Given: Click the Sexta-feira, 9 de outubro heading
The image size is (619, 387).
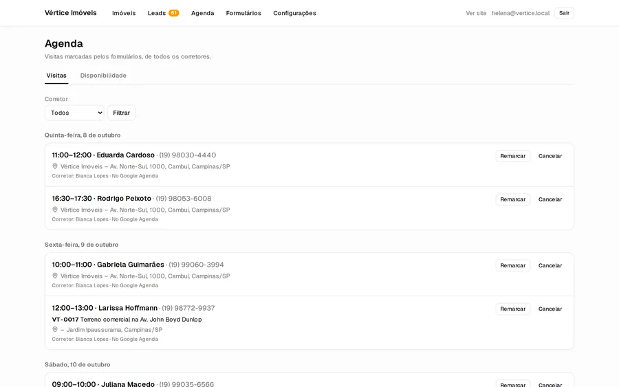Looking at the screenshot, I should pos(81,245).
